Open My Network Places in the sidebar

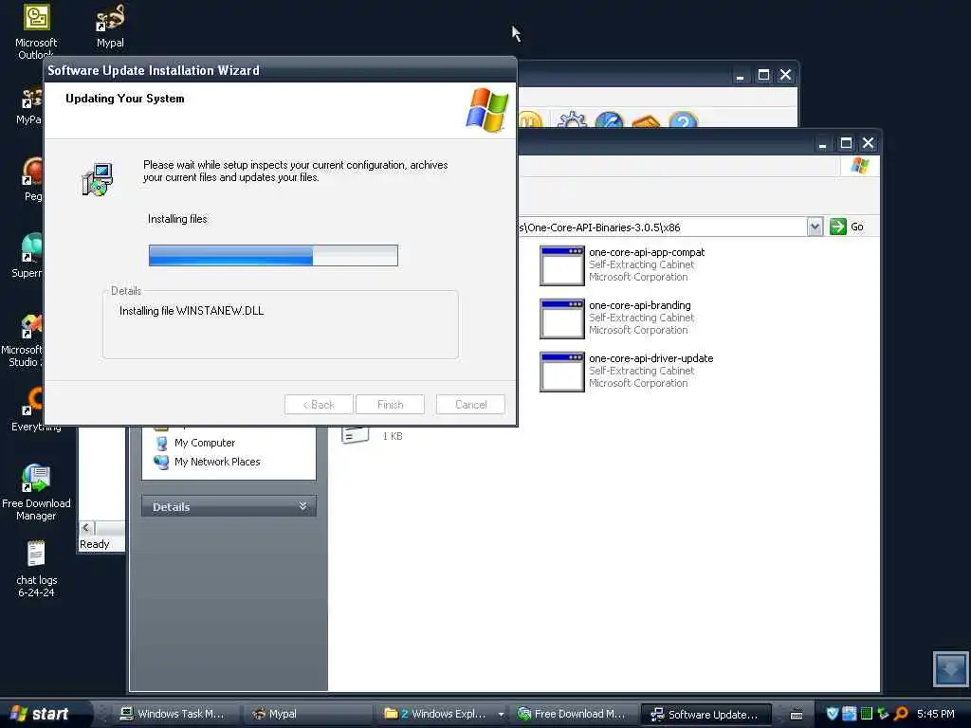click(x=217, y=462)
